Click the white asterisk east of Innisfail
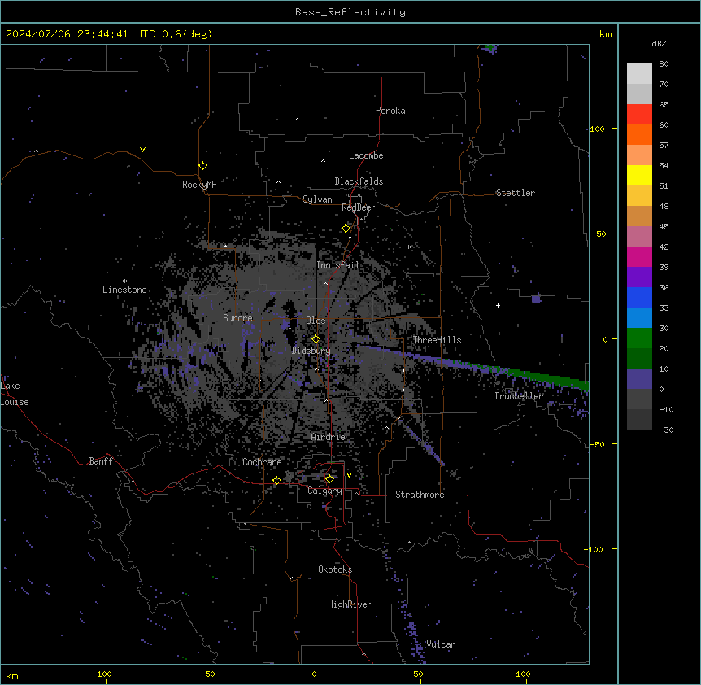This screenshot has height=685, width=701. point(408,247)
